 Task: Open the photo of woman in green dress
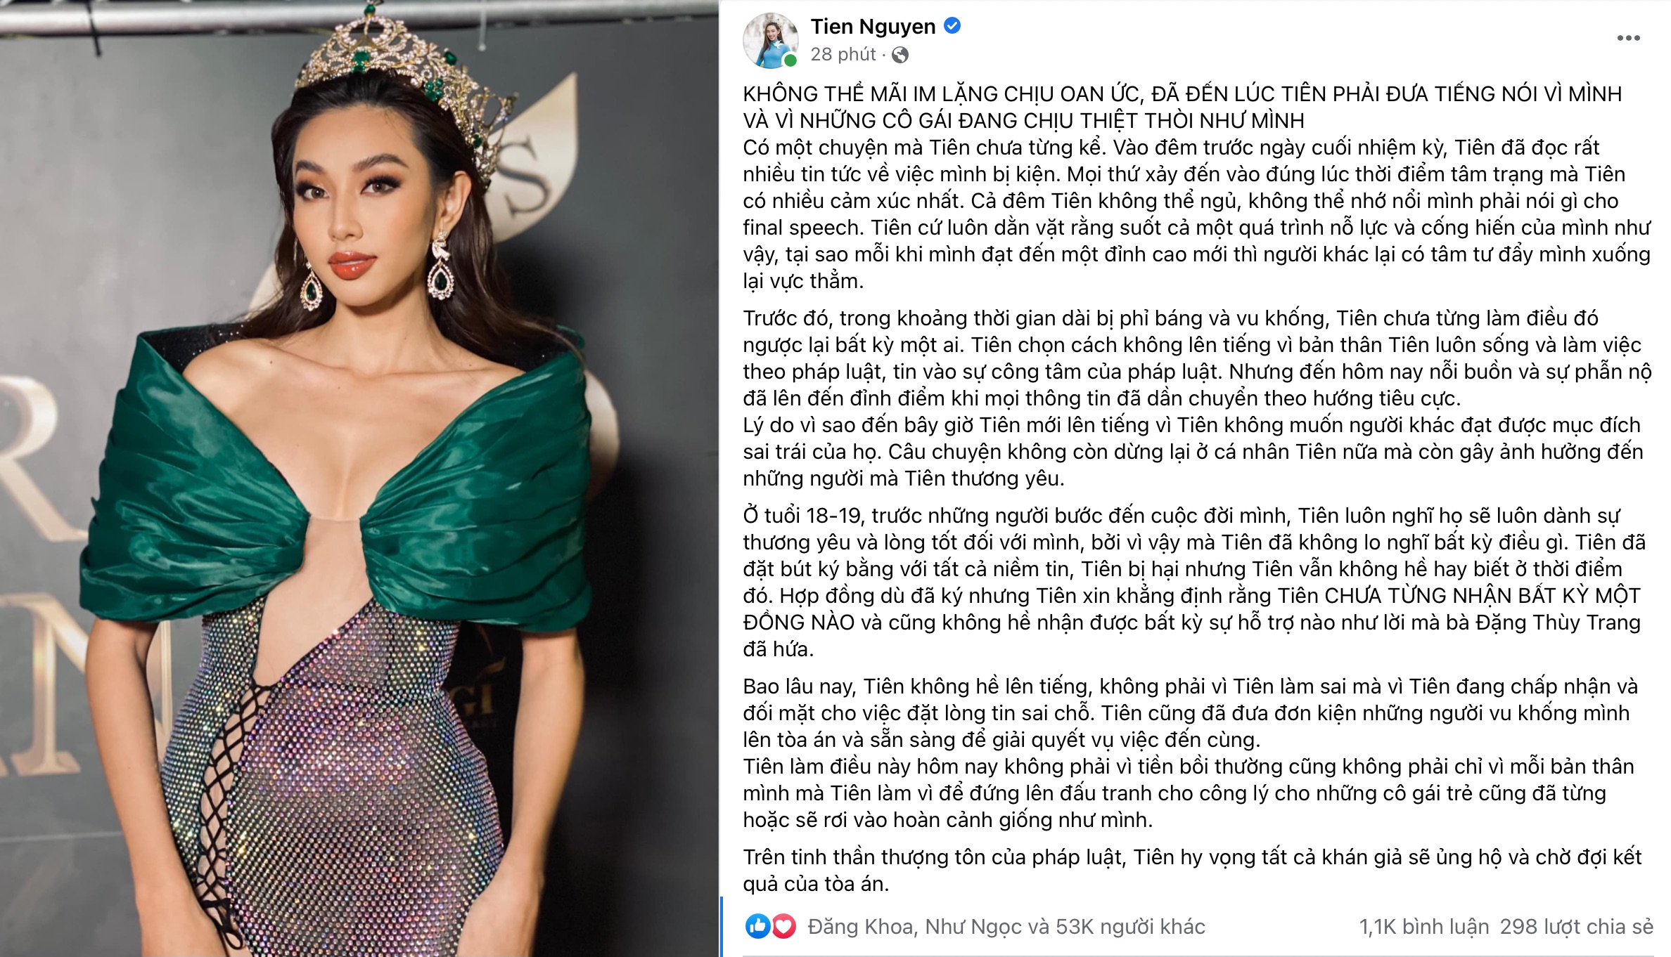coord(359,478)
